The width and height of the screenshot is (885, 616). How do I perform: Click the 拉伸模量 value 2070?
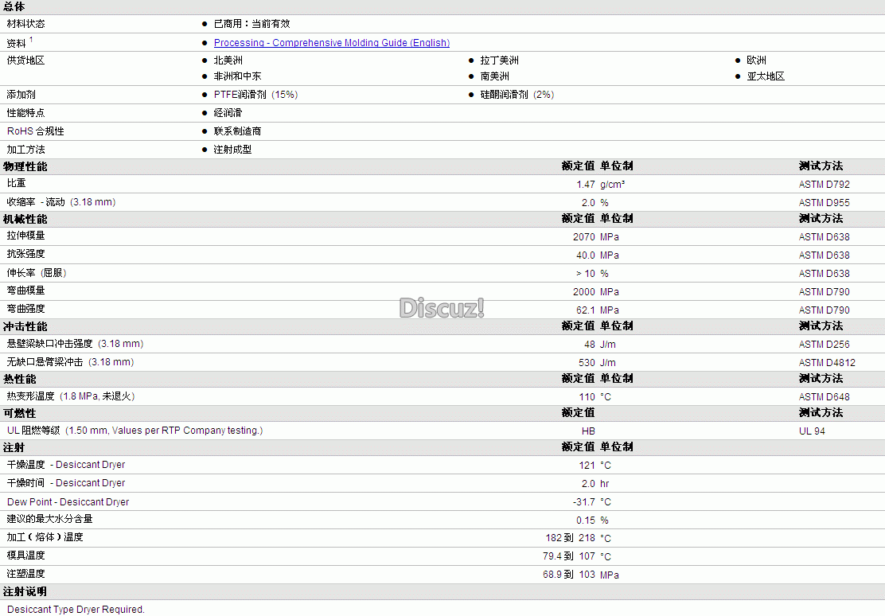pyautogui.click(x=583, y=237)
